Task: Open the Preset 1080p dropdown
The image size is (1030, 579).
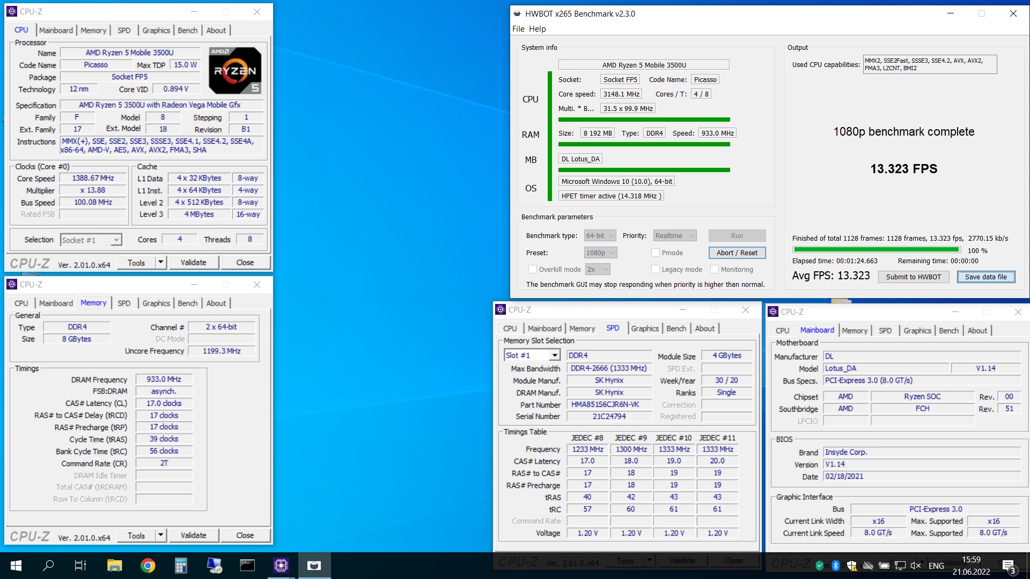Action: point(601,253)
